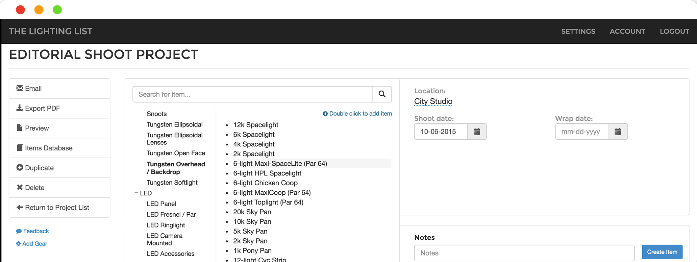Screen dimensions: 697x262
Task: Select LED Fresnel / Par category
Action: point(171,215)
